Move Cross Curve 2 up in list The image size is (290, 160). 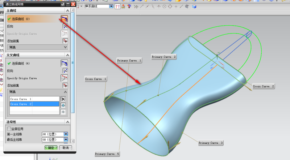(63, 105)
